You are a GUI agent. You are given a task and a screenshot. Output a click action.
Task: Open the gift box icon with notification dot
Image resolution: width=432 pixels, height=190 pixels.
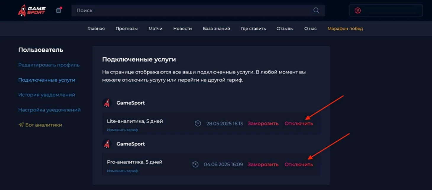(59, 10)
